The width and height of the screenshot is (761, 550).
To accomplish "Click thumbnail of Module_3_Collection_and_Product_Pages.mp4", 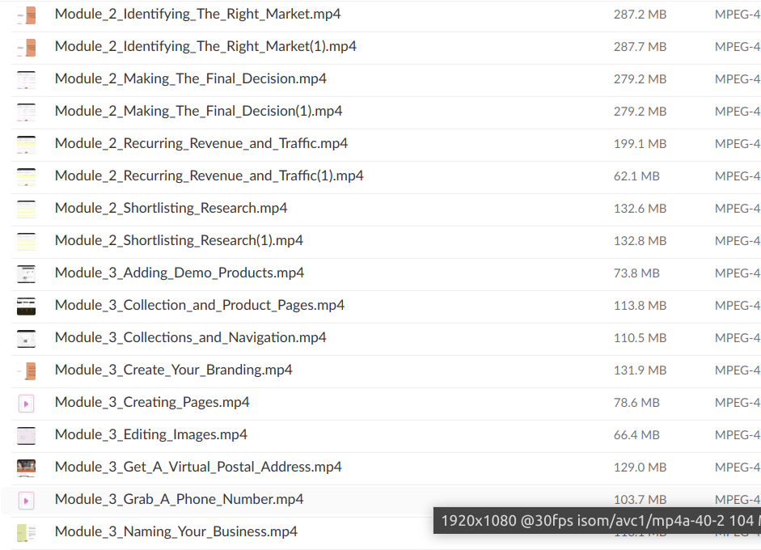I will 26,306.
